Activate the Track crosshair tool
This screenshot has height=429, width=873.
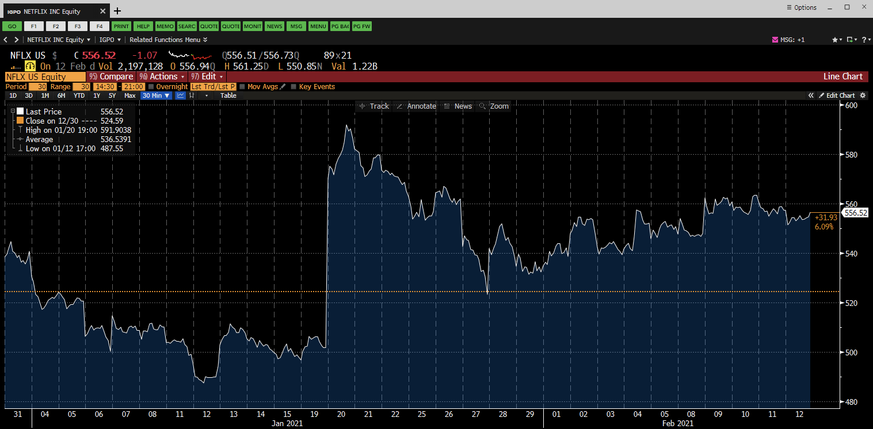(374, 106)
